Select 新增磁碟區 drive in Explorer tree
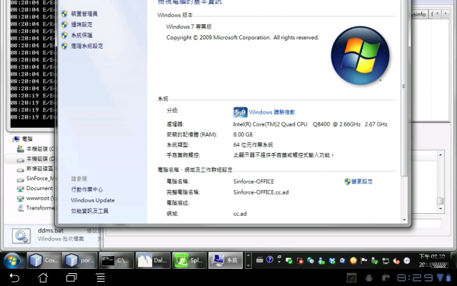 [36, 169]
